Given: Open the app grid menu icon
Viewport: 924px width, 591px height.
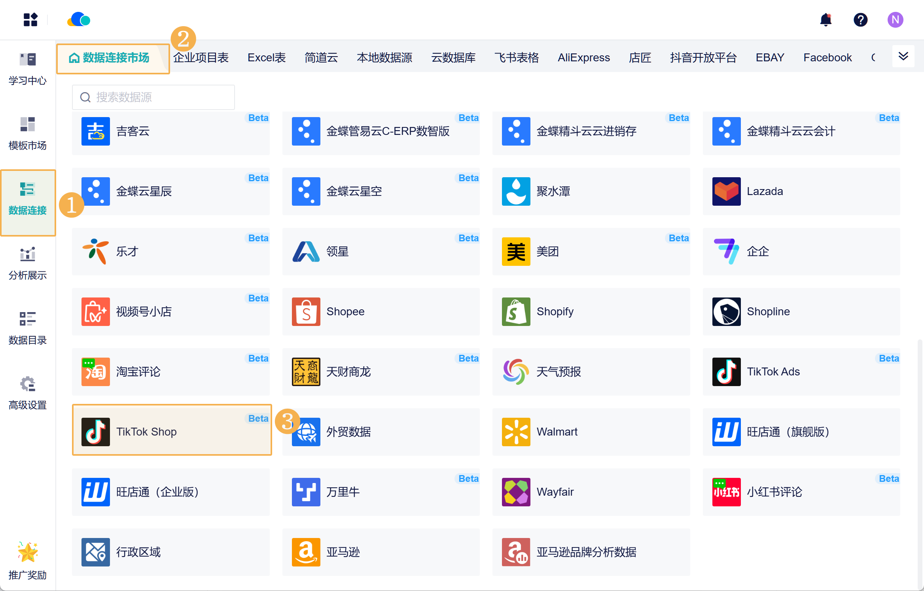Looking at the screenshot, I should pos(30,20).
